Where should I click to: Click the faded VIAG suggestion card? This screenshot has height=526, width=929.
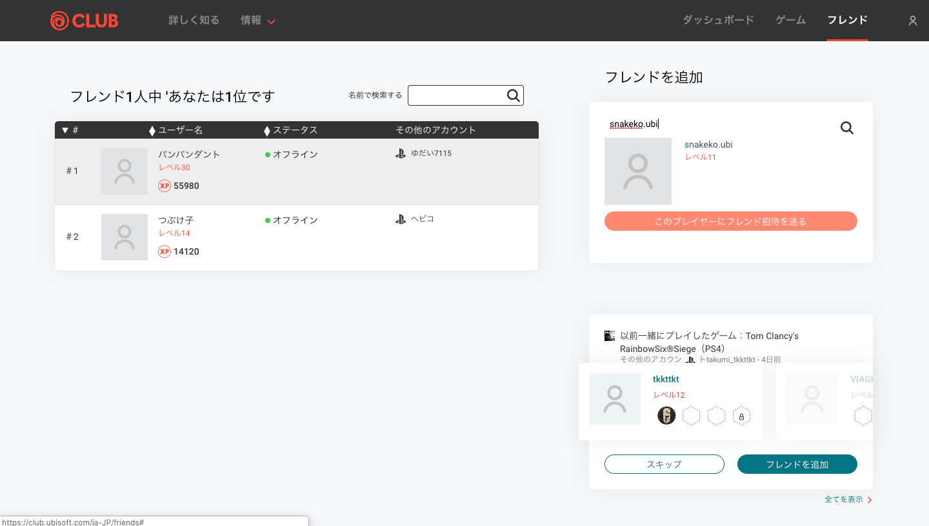pos(824,402)
